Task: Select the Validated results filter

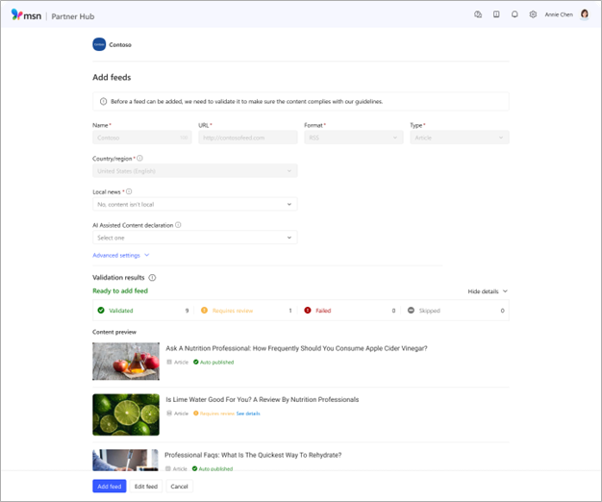Action: click(x=142, y=311)
